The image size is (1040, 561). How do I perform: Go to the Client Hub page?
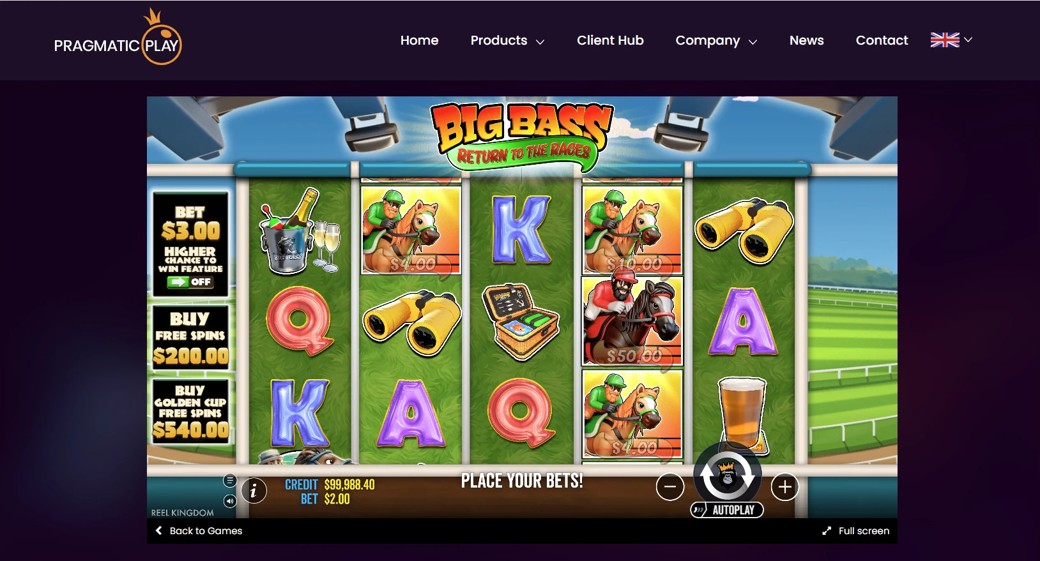(610, 40)
